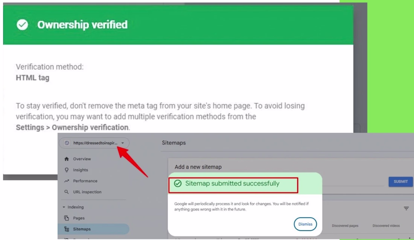Click the 'Verification method:' label

(x=50, y=67)
